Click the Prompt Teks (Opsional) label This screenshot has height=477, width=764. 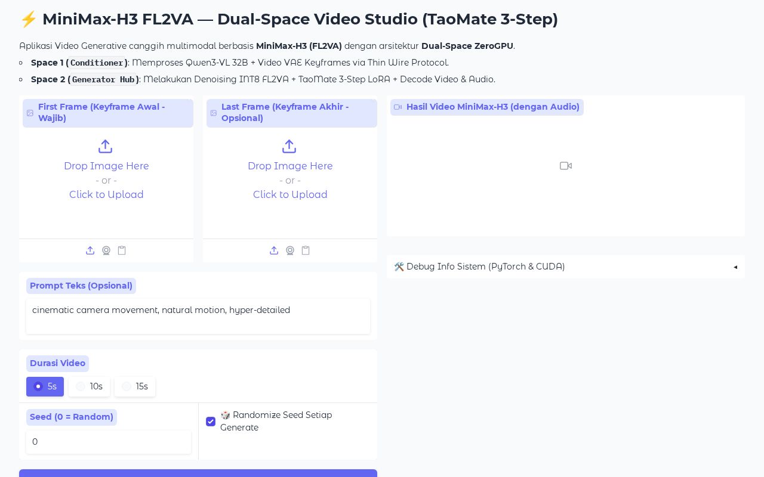pos(81,286)
